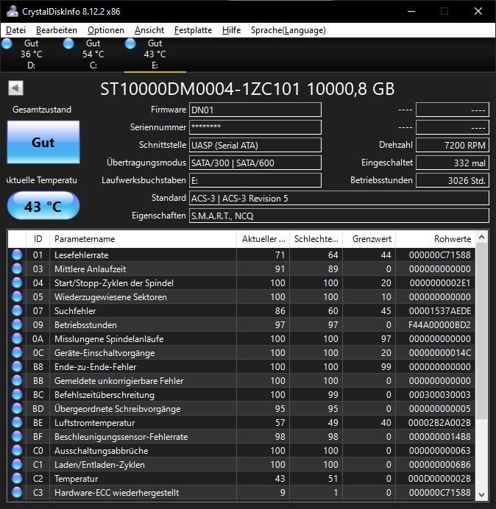Click the CrystalDiskInfo app icon in title bar
Screen dimensions: 496x509
coord(13,11)
